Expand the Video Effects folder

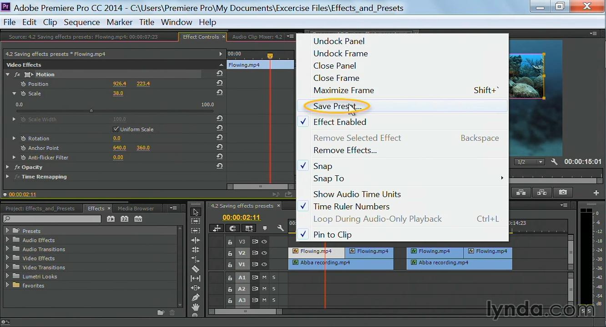click(7, 258)
